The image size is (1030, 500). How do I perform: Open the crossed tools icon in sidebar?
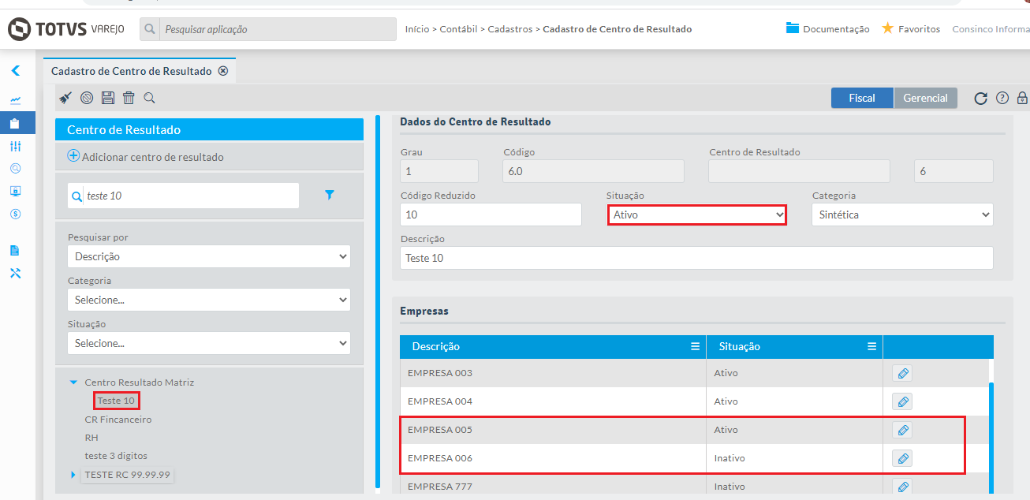point(15,273)
